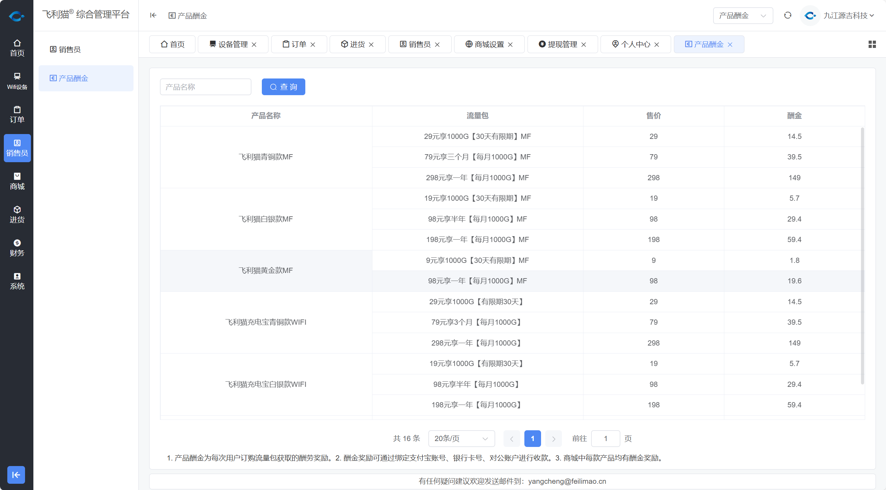This screenshot has width=886, height=490.
Task: Select the 飞利猫充电宝白银款WIFI cell
Action: [x=266, y=384]
